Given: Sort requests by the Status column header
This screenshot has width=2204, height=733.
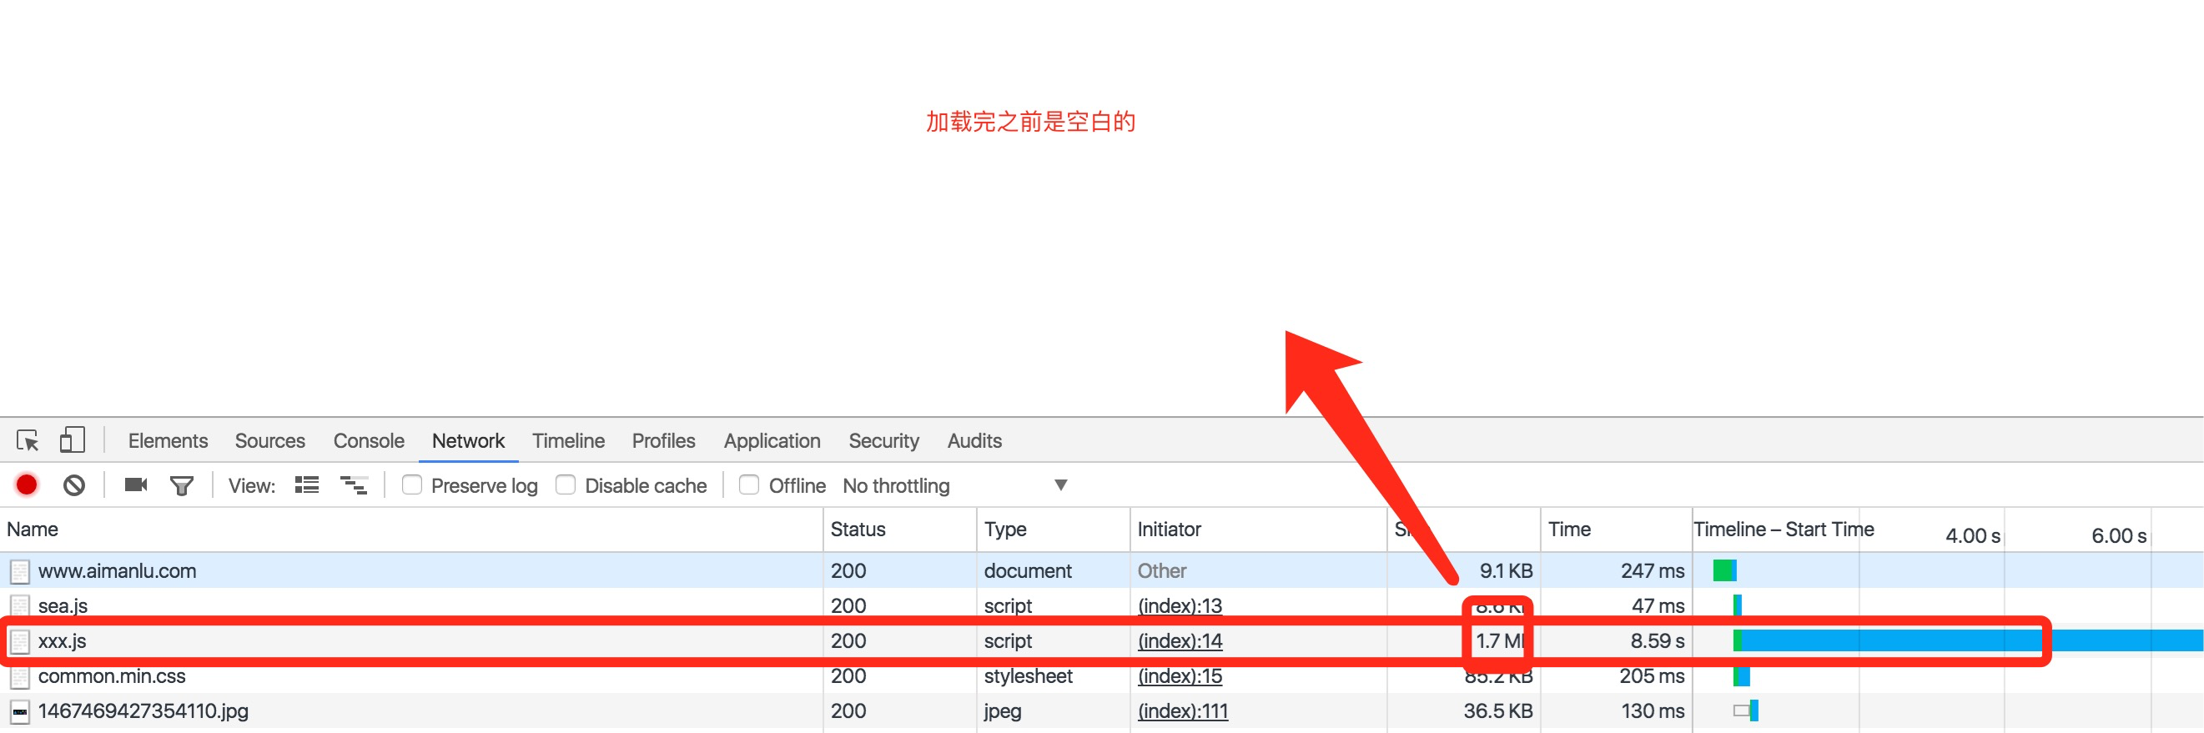Looking at the screenshot, I should pos(858,530).
